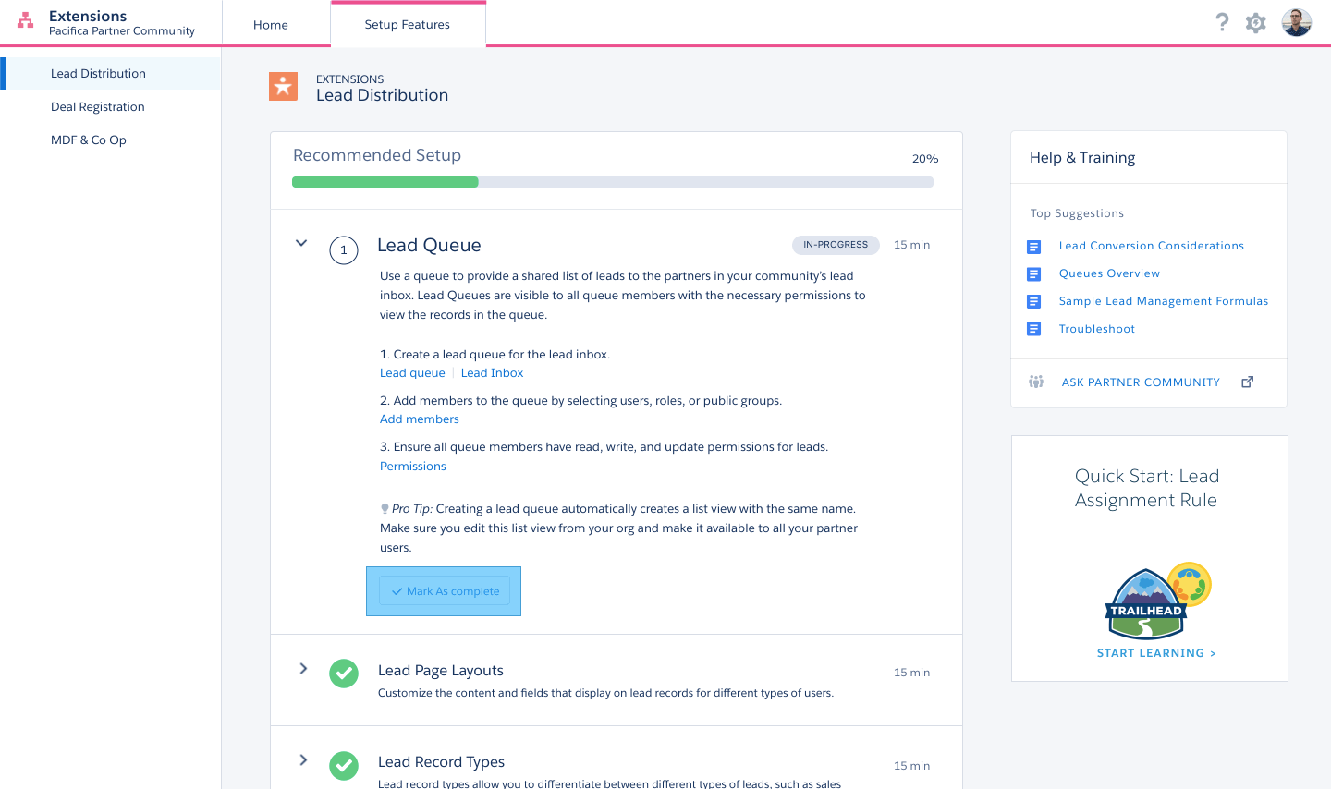Click the Lead Record Types heading
1331x789 pixels.
[x=442, y=762]
